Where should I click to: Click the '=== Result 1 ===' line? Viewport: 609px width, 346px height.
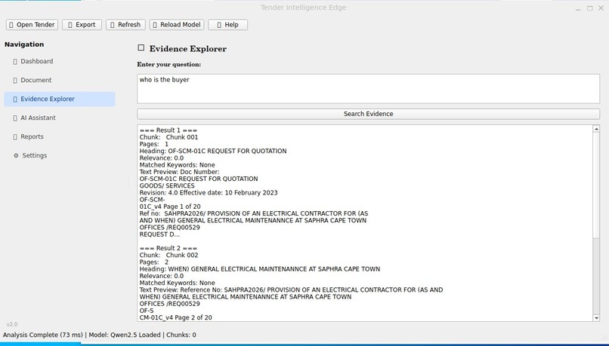(168, 130)
